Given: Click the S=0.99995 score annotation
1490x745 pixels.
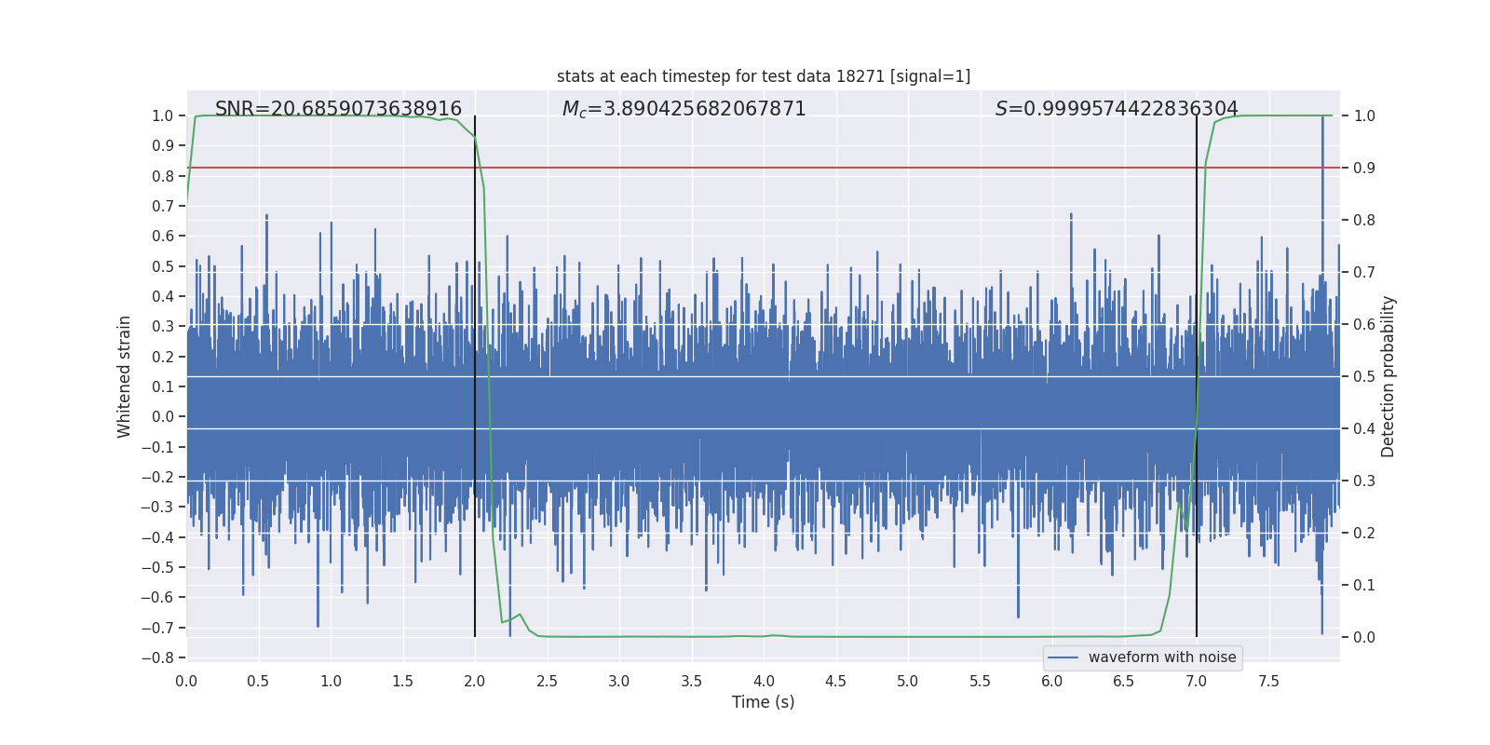Looking at the screenshot, I should point(1116,109).
